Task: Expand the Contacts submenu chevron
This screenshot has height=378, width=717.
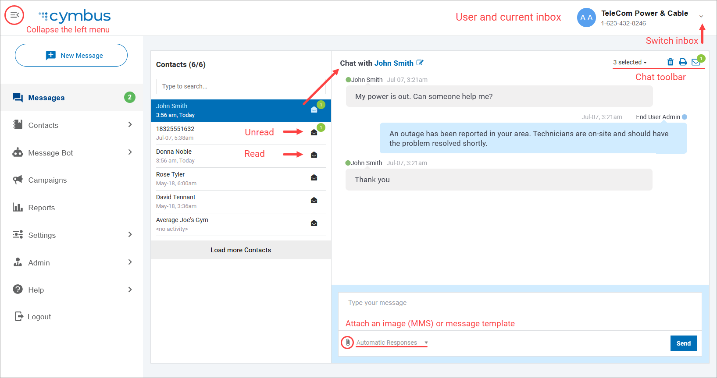Action: coord(130,125)
